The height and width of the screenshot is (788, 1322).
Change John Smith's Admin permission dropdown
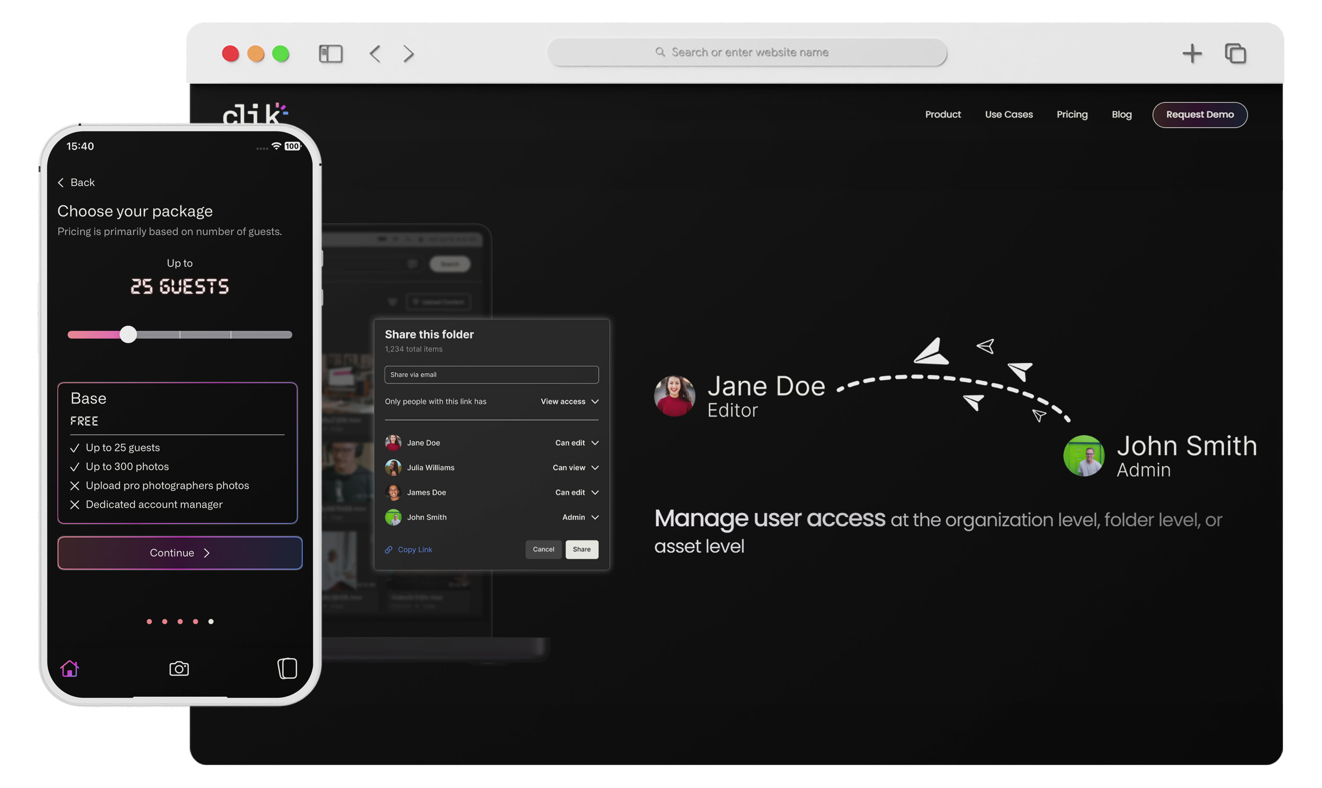point(580,518)
